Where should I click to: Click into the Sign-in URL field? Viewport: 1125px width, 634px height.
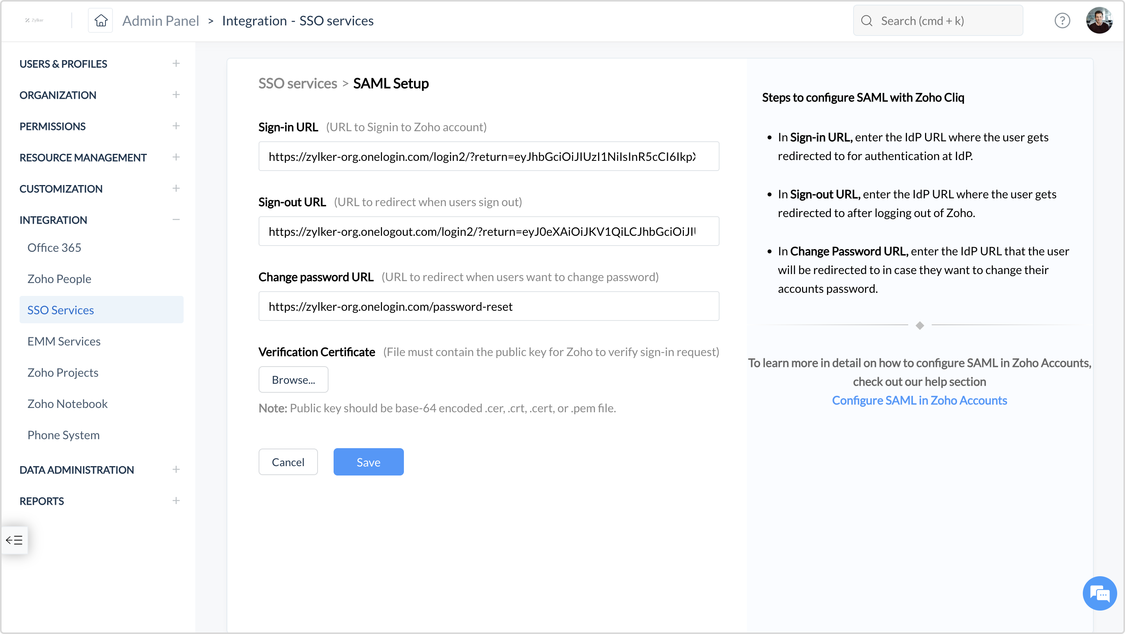click(x=489, y=156)
